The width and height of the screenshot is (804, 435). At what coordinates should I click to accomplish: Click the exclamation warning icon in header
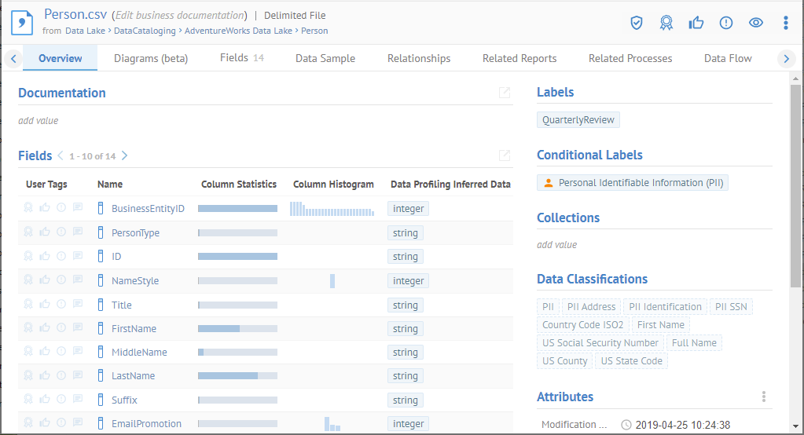coord(725,23)
